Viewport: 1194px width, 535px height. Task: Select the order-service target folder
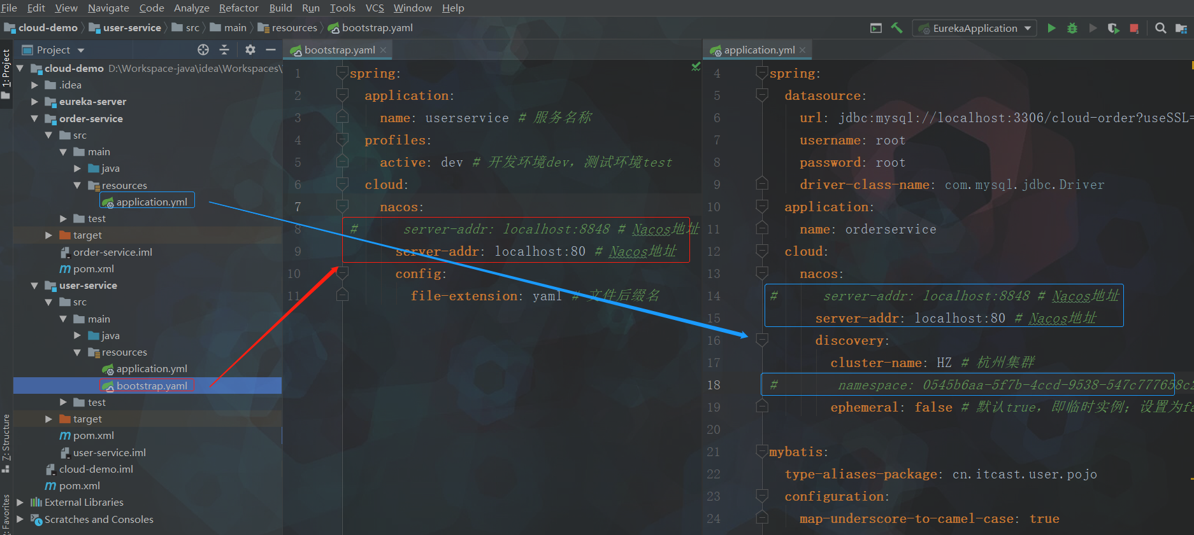(87, 235)
